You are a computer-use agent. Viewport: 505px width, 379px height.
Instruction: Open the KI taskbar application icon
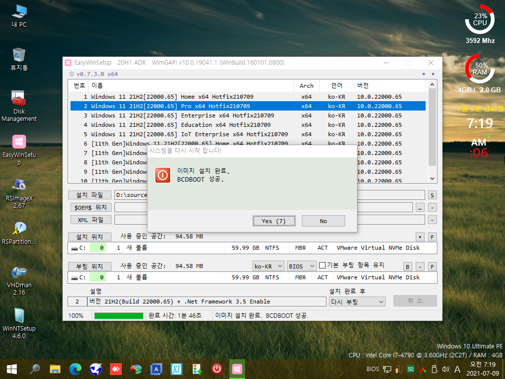point(177,369)
